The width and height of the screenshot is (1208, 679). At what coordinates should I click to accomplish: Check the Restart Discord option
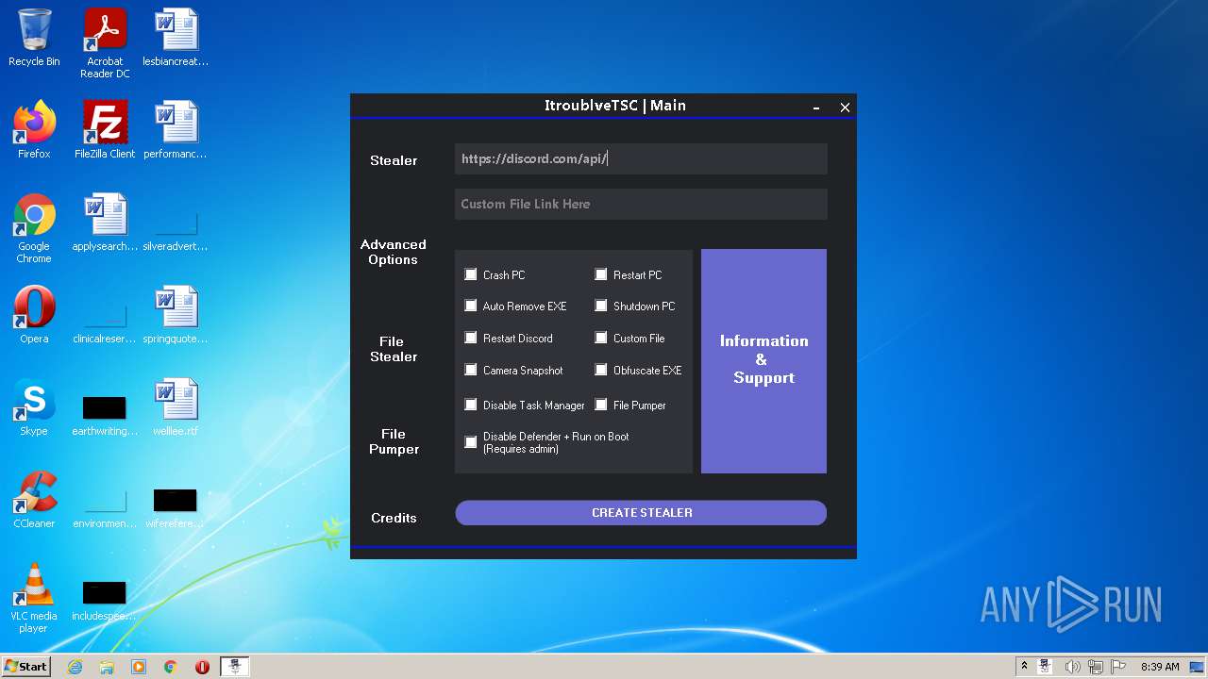[x=471, y=338]
